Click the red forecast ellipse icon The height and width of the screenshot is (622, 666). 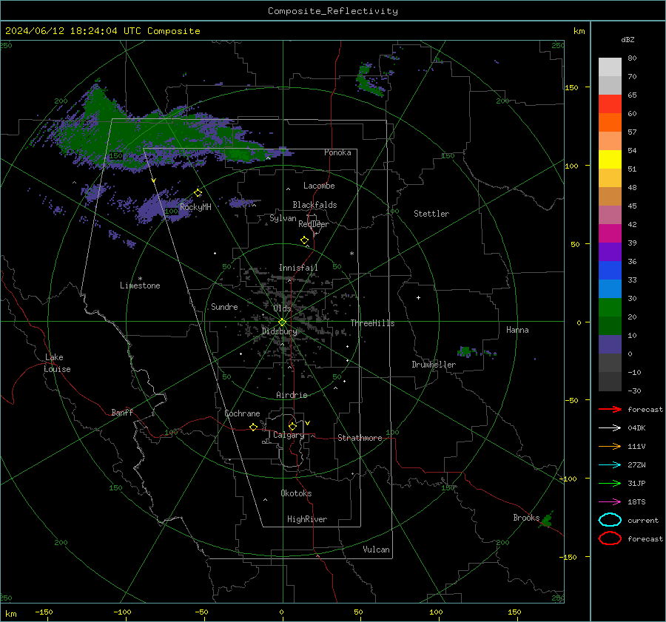[610, 538]
